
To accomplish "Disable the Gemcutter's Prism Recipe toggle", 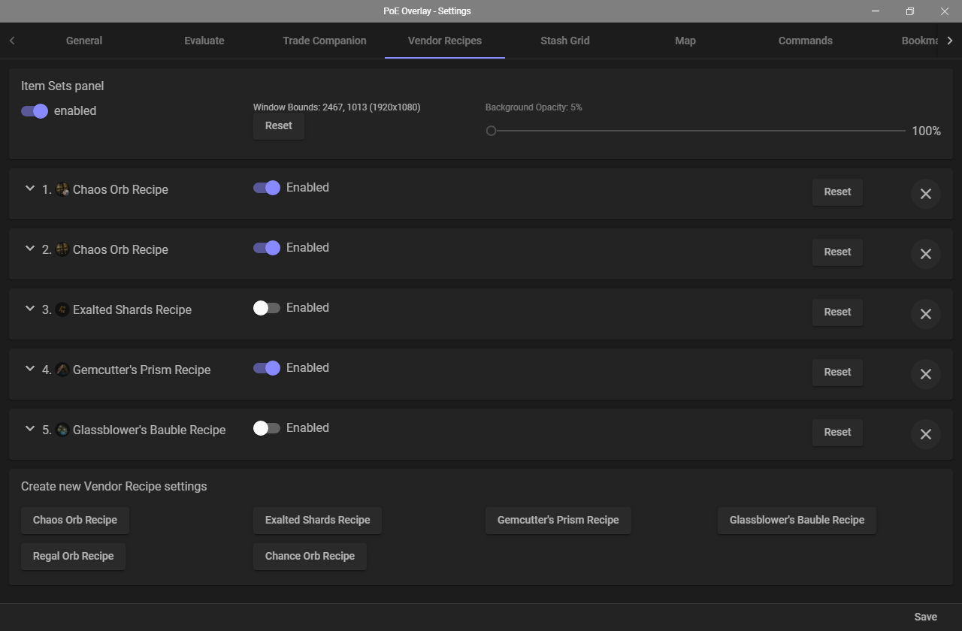I will pyautogui.click(x=267, y=367).
